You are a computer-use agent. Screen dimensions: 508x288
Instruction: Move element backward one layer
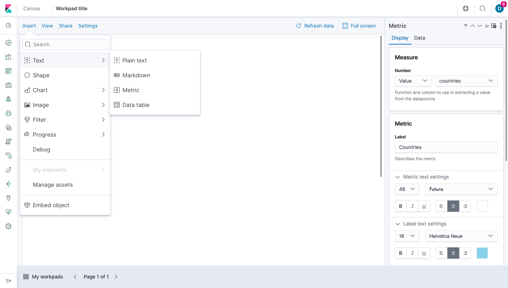[480, 26]
